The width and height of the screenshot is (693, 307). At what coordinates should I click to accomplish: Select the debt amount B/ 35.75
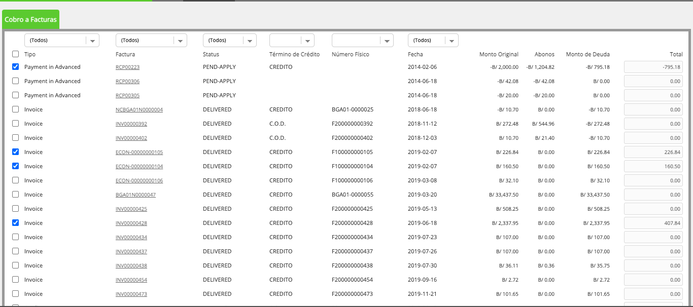(x=600, y=265)
